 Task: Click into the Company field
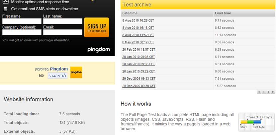coord(22,32)
